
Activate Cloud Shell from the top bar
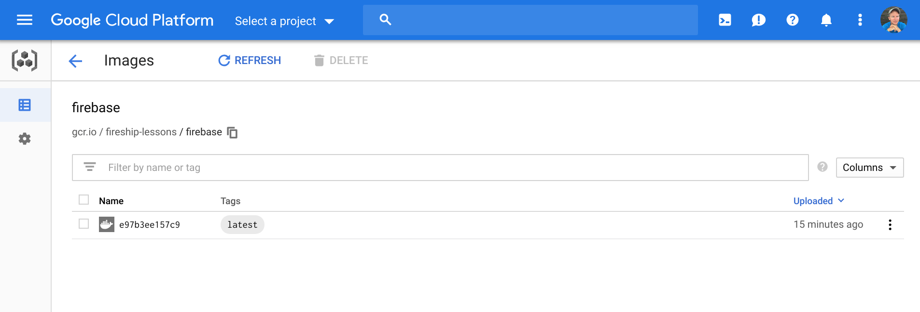coord(725,20)
